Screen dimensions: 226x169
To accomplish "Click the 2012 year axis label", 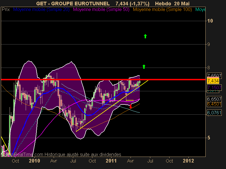I will click(x=188, y=161).
